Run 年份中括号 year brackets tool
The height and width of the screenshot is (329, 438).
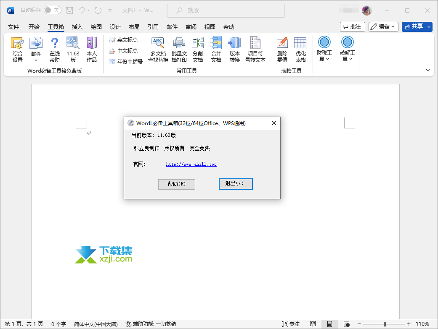tap(126, 62)
